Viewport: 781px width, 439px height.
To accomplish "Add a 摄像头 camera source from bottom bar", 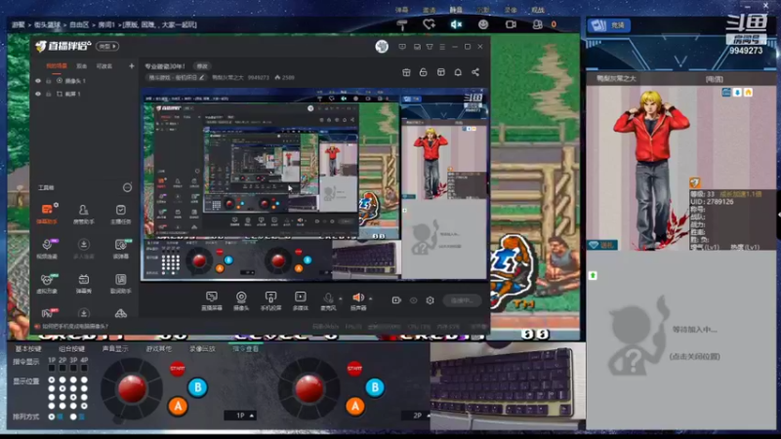I will click(241, 300).
